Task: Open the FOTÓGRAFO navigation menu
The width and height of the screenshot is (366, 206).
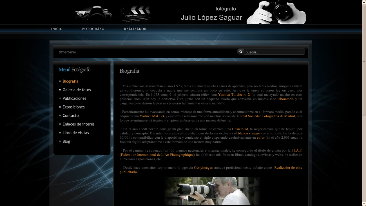Action: coord(93,29)
